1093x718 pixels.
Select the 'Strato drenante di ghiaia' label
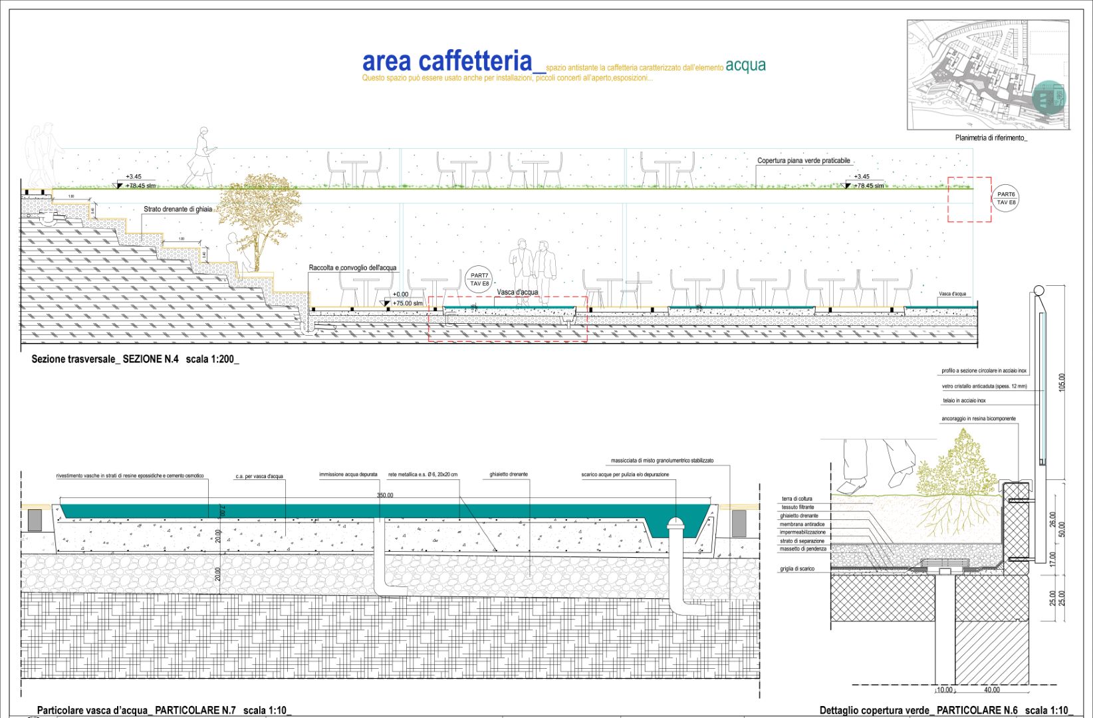pyautogui.click(x=178, y=209)
